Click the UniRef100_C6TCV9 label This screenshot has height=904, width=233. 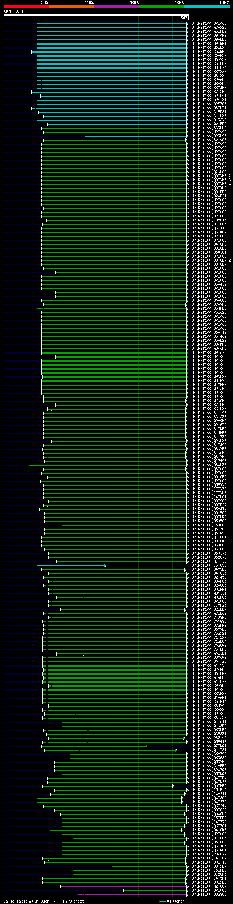[x=209, y=565]
